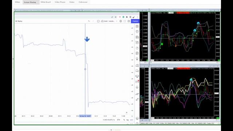Image resolution: width=233 pixels, height=131 pixels.
Task: Redo the chart action
Action: point(93,21)
